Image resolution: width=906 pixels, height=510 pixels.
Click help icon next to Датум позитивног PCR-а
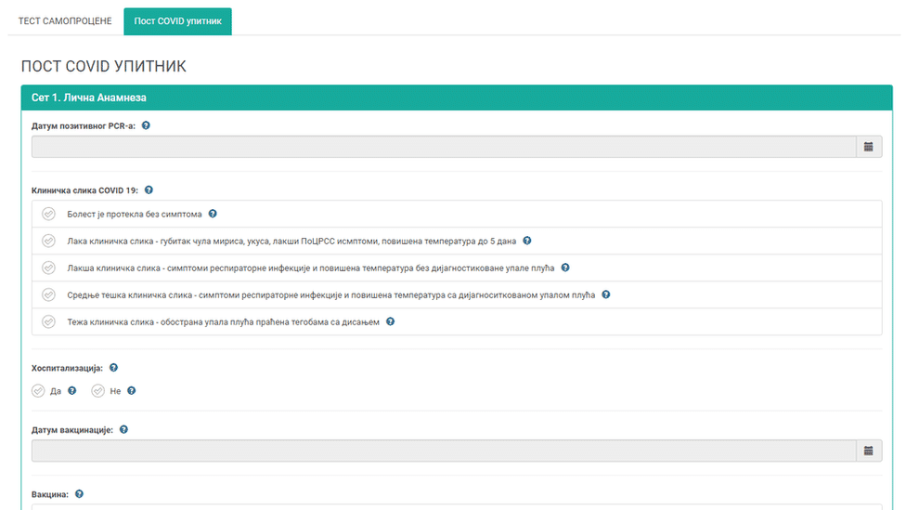coord(147,125)
